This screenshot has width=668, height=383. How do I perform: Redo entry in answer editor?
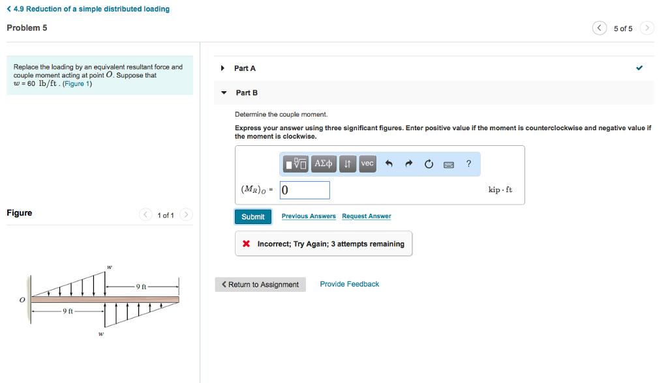409,164
